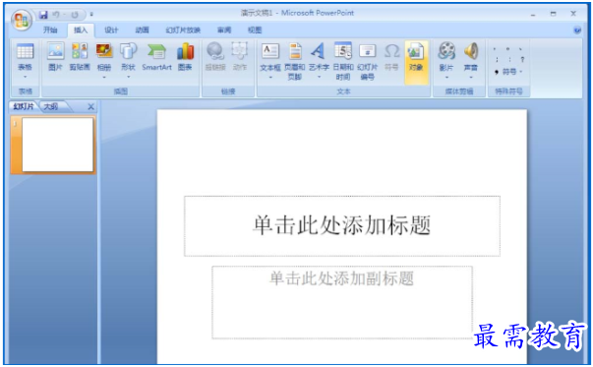Insert a movie (影片)
Image resolution: width=593 pixels, height=367 pixels.
click(446, 57)
